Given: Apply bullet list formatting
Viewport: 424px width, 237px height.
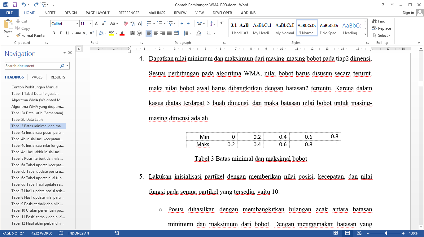Looking at the screenshot, I should (x=149, y=23).
